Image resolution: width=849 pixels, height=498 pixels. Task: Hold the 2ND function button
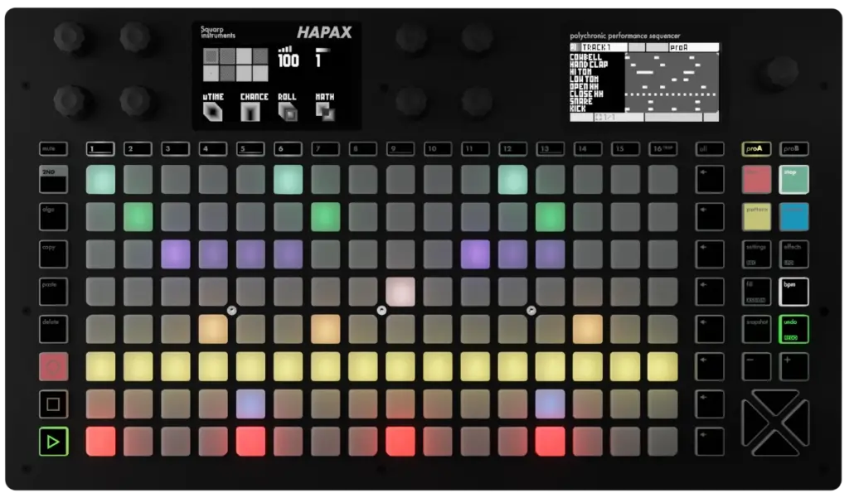pos(53,179)
